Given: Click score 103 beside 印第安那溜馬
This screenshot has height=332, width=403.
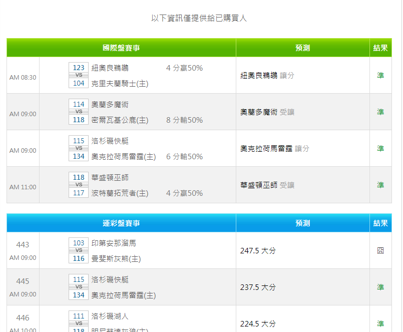Looking at the screenshot, I should tap(79, 243).
